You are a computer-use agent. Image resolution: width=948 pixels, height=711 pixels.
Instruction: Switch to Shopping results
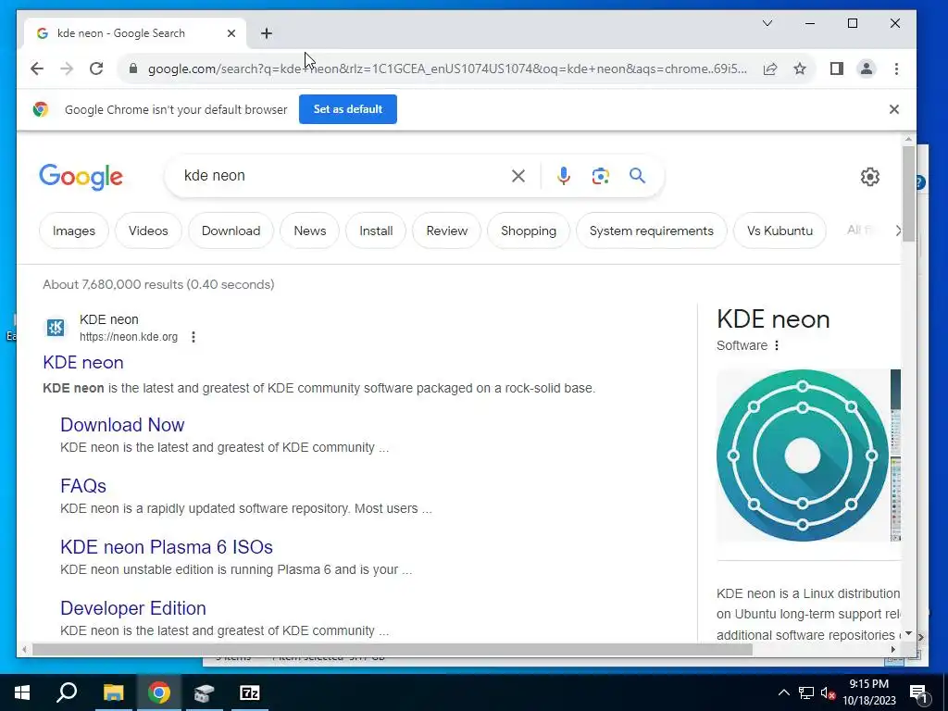[529, 231]
